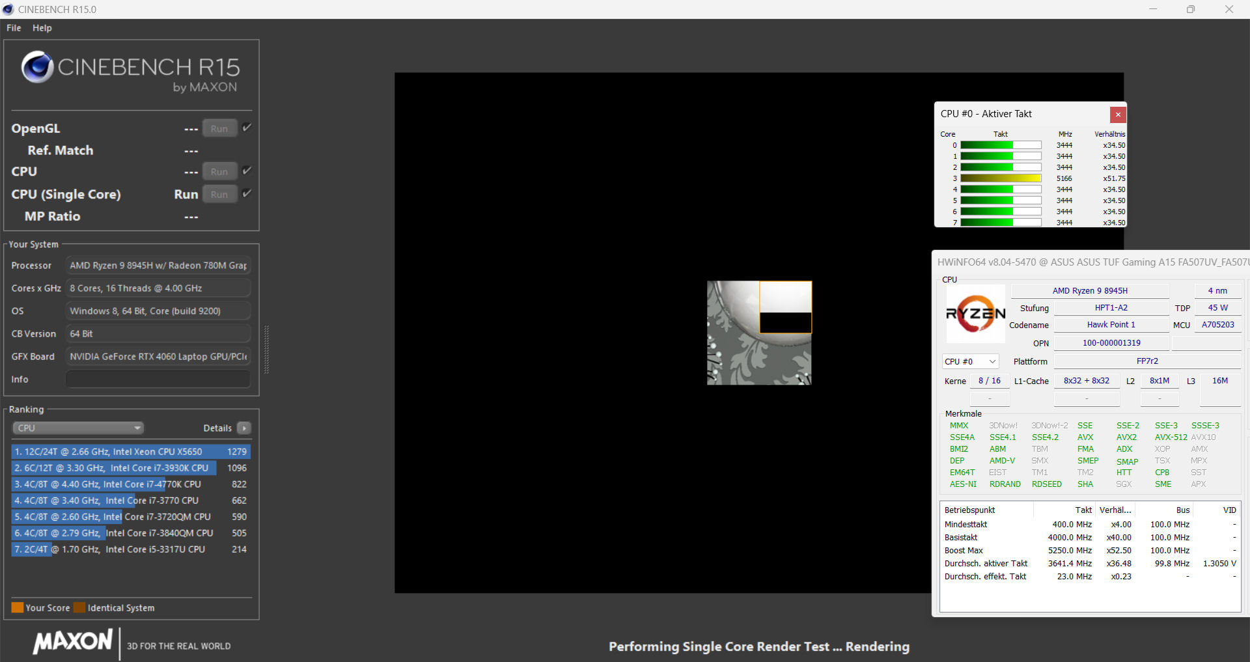Click the Boost Max row

[1090, 551]
